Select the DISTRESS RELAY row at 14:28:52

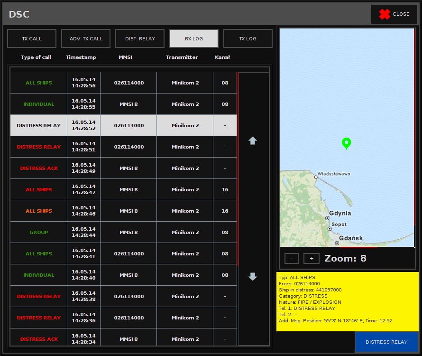click(124, 125)
